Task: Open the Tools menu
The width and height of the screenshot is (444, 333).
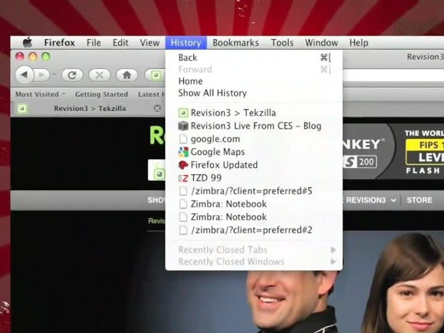Action: click(282, 43)
